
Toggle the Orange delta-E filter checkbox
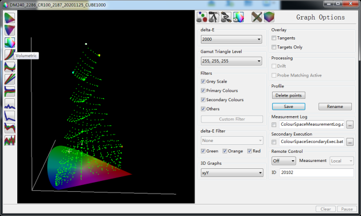pyautogui.click(x=225, y=151)
